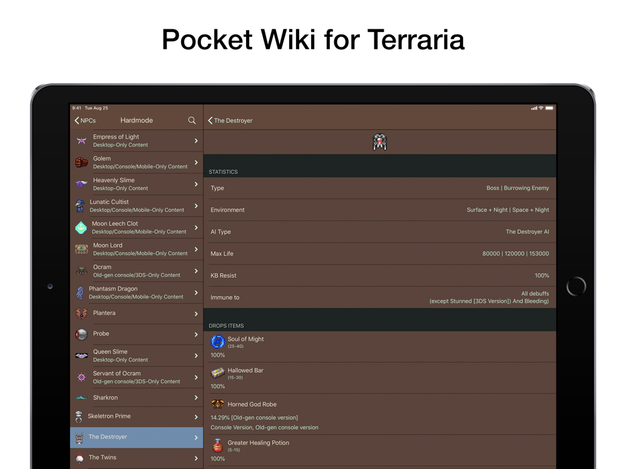This screenshot has width=626, height=469.
Task: Open the Skeletron Prime entry
Action: pos(136,416)
